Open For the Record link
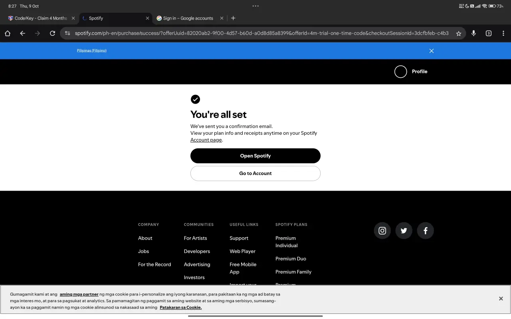 [x=154, y=264]
